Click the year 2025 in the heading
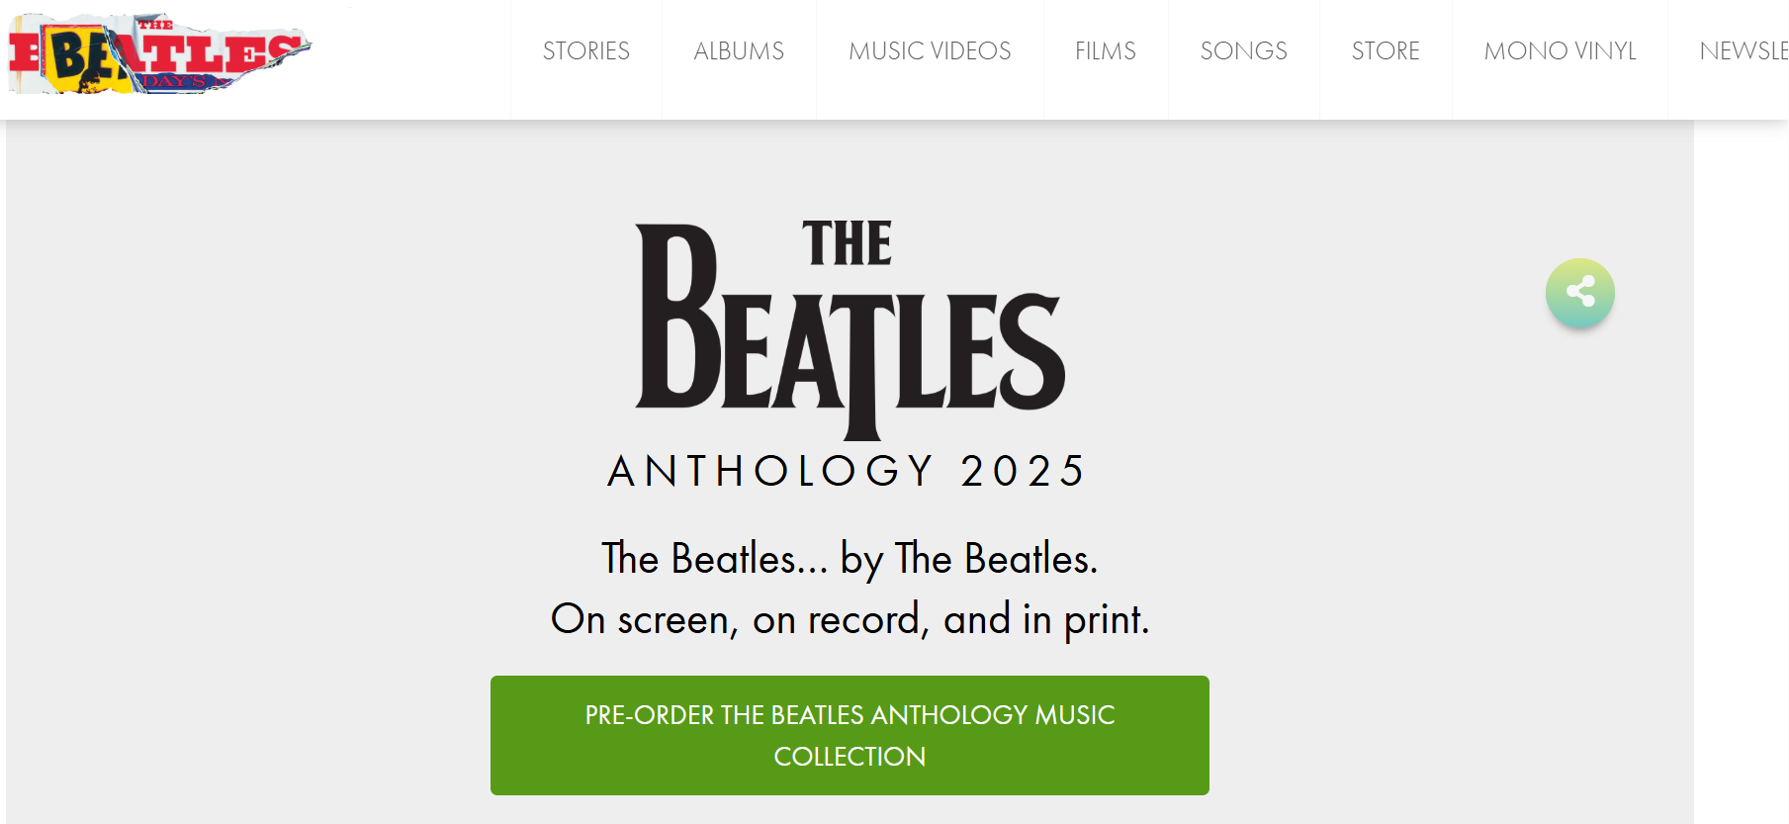The height and width of the screenshot is (824, 1789). coord(1023,471)
